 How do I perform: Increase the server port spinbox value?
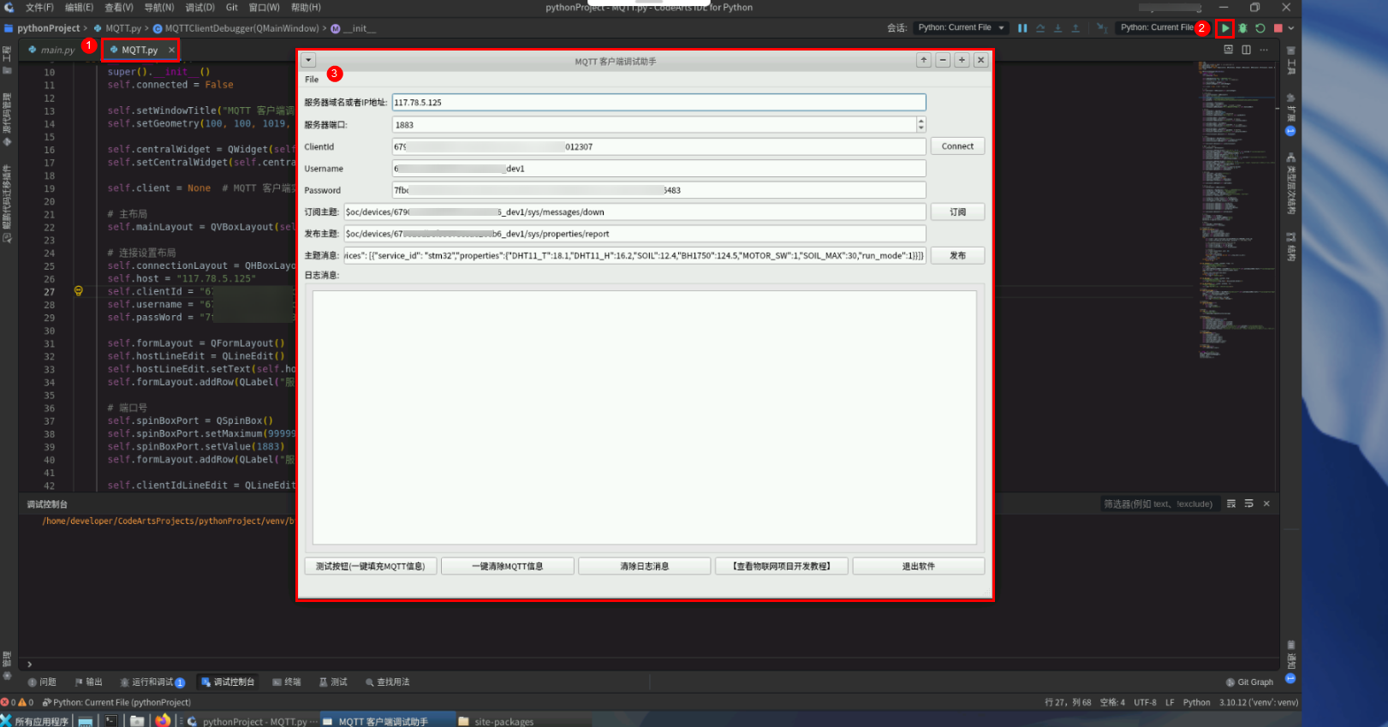point(921,121)
